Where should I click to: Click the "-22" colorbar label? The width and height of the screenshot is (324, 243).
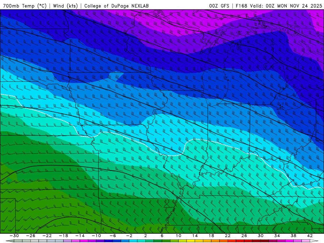47,236
